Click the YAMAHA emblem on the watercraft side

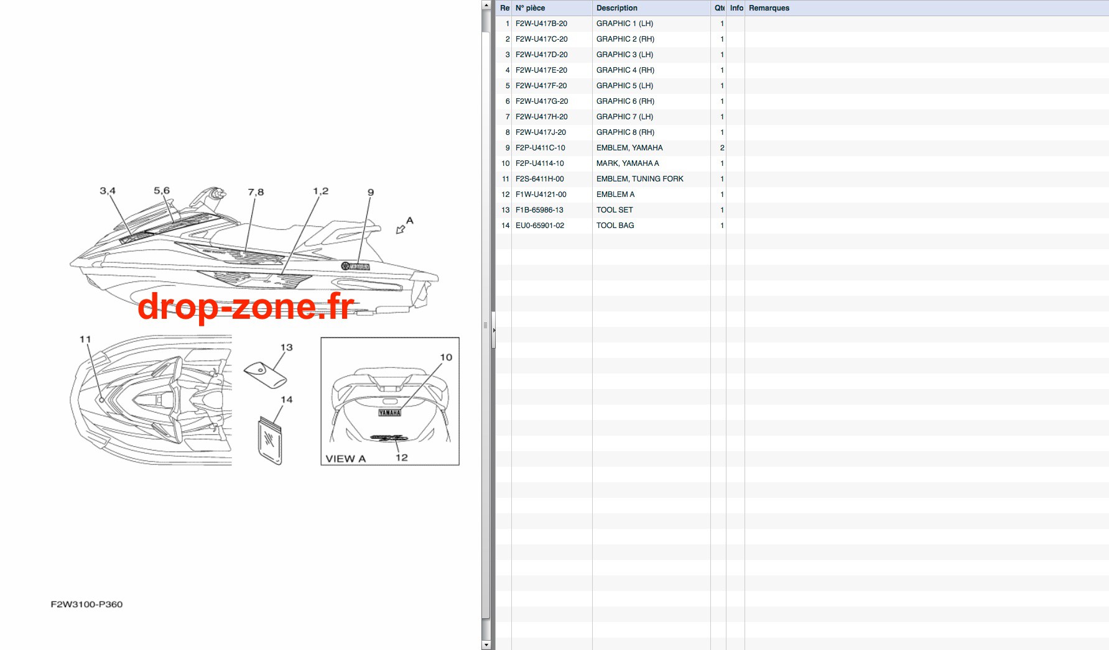click(355, 267)
